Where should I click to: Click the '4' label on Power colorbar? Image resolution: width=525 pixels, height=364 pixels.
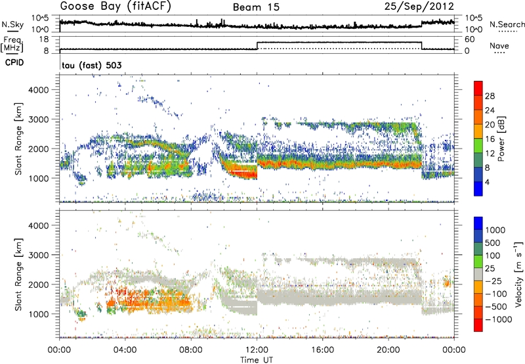coord(487,182)
